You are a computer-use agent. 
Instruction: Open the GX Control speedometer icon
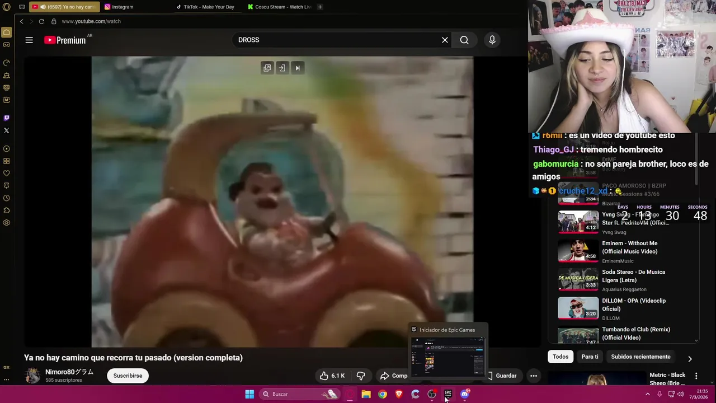click(6, 63)
